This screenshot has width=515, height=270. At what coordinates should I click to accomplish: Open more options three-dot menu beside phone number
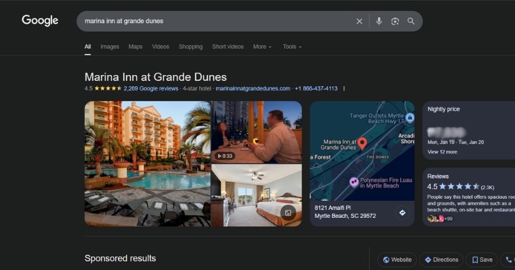click(x=344, y=89)
